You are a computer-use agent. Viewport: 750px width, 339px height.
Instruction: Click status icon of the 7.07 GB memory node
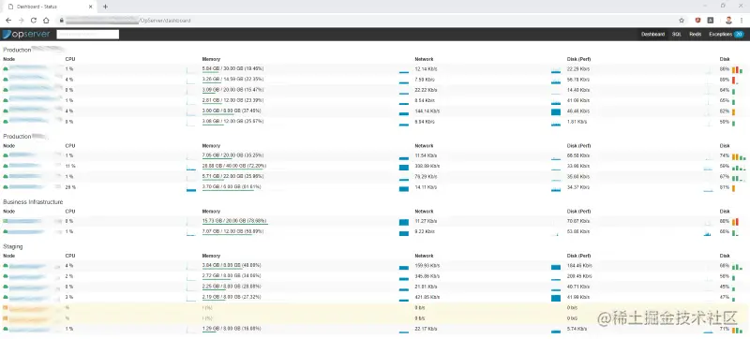click(x=6, y=231)
